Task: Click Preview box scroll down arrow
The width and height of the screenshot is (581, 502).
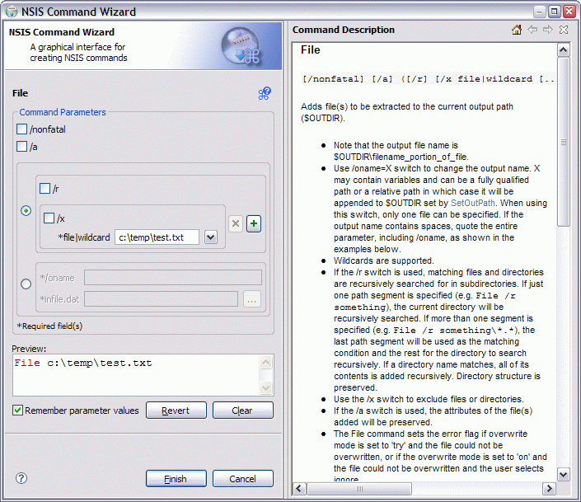Action: pyautogui.click(x=266, y=387)
